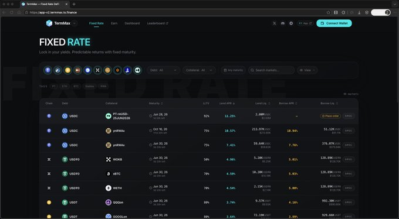Select the last white-teal chain icon
Image resolution: width=399 pixels, height=219 pixels.
(x=137, y=70)
